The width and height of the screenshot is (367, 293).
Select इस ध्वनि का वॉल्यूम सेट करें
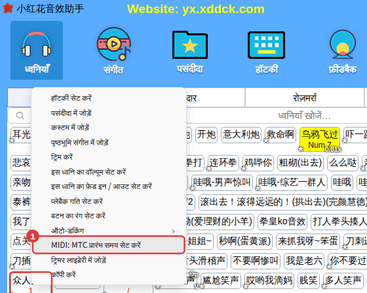click(109, 172)
